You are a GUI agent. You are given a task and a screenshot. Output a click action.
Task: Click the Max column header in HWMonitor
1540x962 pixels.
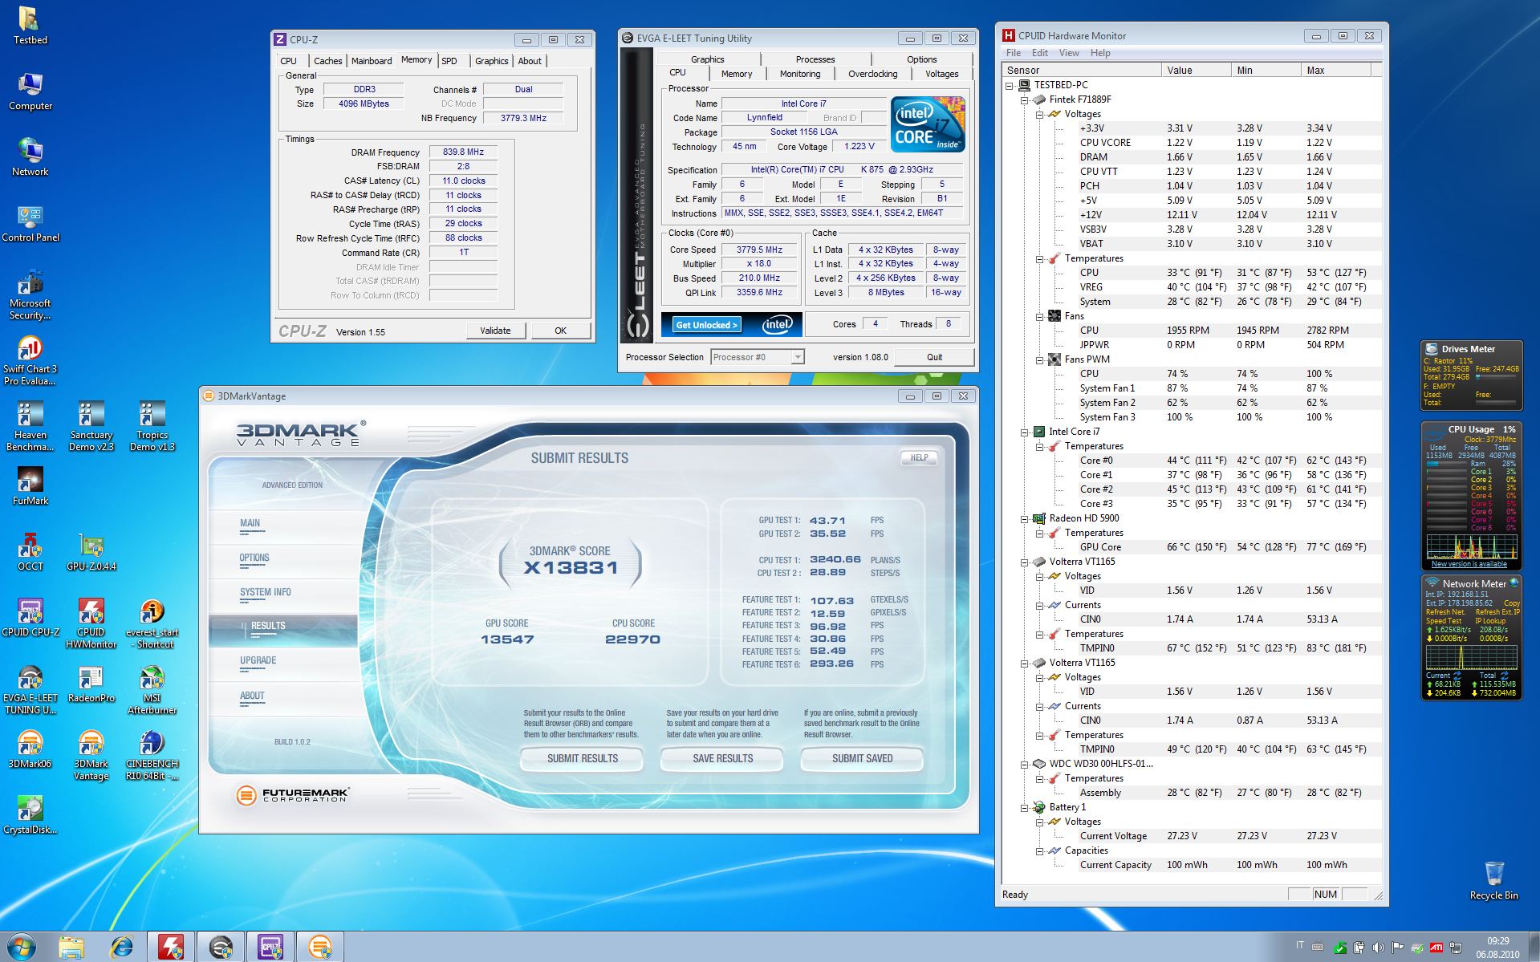coord(1336,71)
